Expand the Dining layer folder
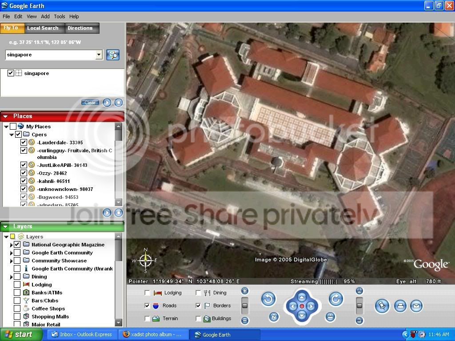This screenshot has height=341, width=455. (11, 277)
